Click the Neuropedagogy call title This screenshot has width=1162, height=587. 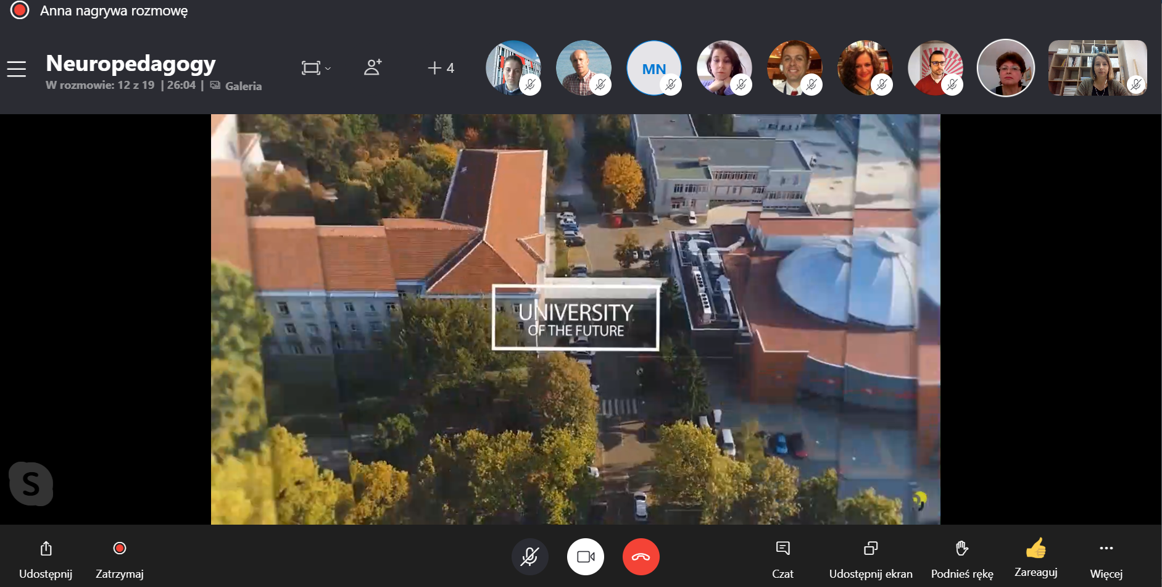click(x=131, y=64)
